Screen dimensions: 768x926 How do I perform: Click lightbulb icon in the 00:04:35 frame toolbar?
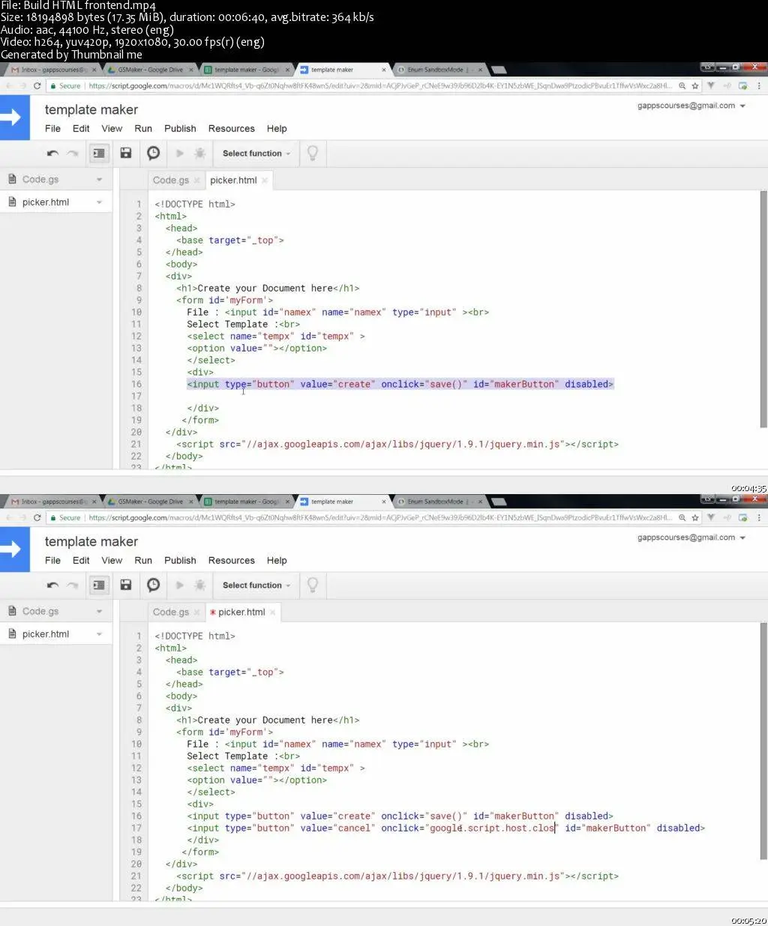tap(313, 153)
